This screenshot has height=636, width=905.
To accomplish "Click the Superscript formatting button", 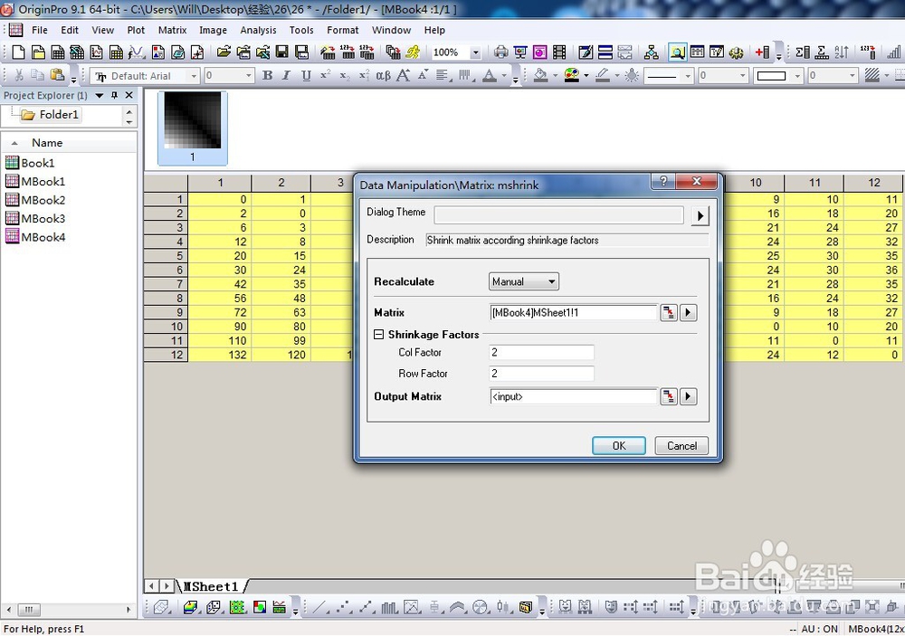I will (x=326, y=76).
